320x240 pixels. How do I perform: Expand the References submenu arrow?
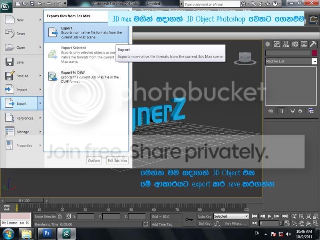tap(40, 118)
